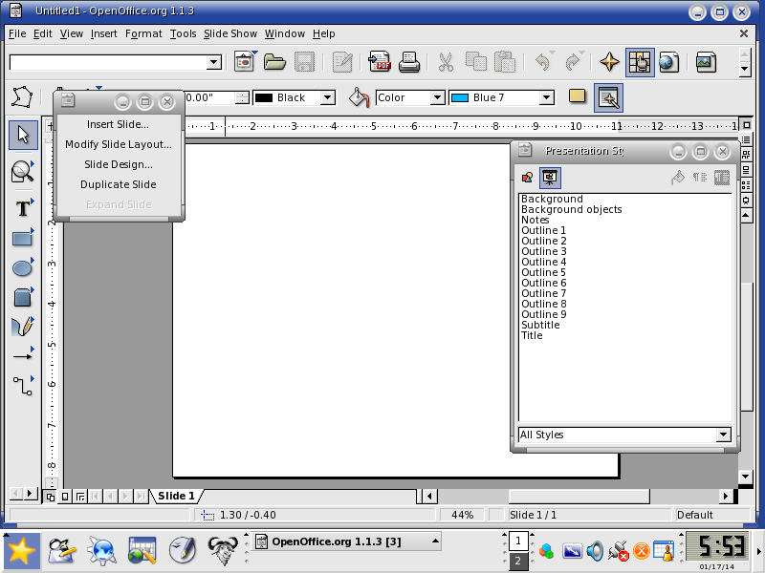Screen dimensions: 765x573
Task: Select the Text tool in the toolbox
Action: click(x=22, y=209)
